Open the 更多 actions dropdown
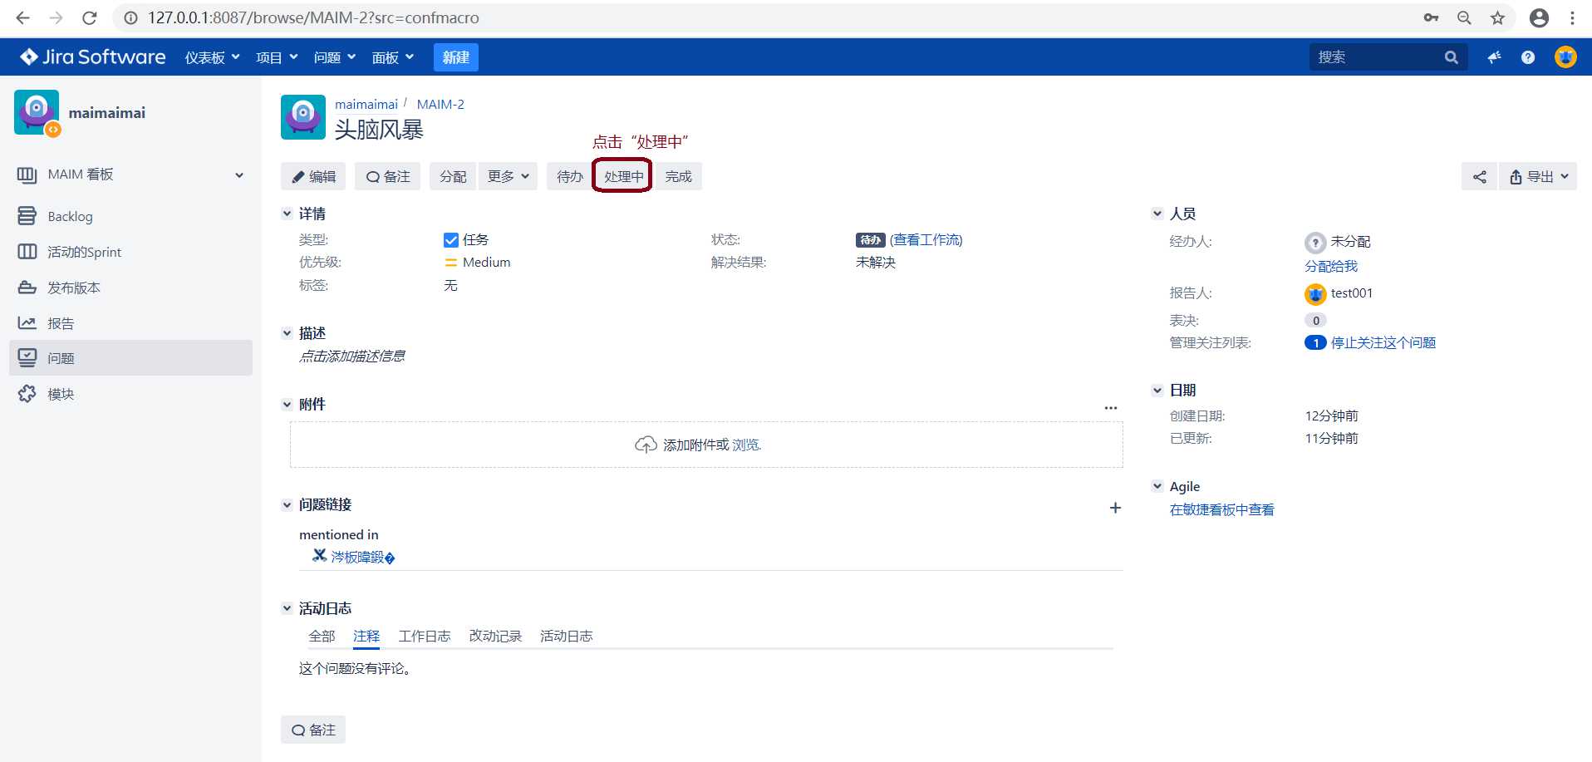 [x=509, y=176]
